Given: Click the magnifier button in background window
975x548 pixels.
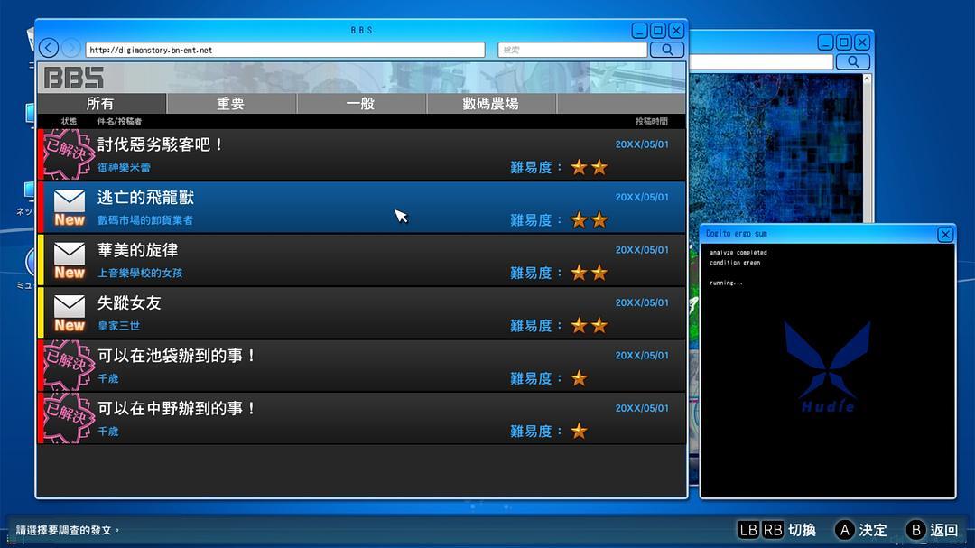Looking at the screenshot, I should 852,62.
